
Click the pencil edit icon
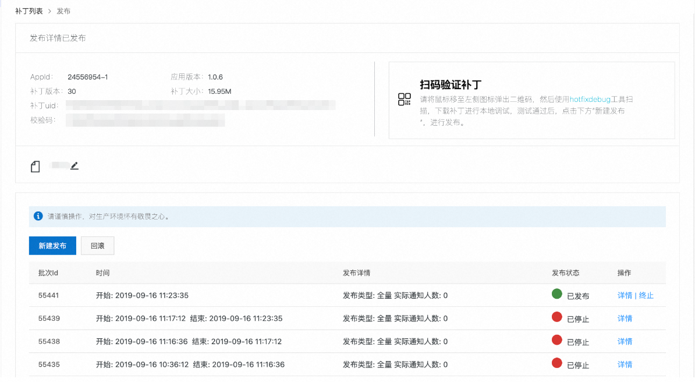click(75, 166)
